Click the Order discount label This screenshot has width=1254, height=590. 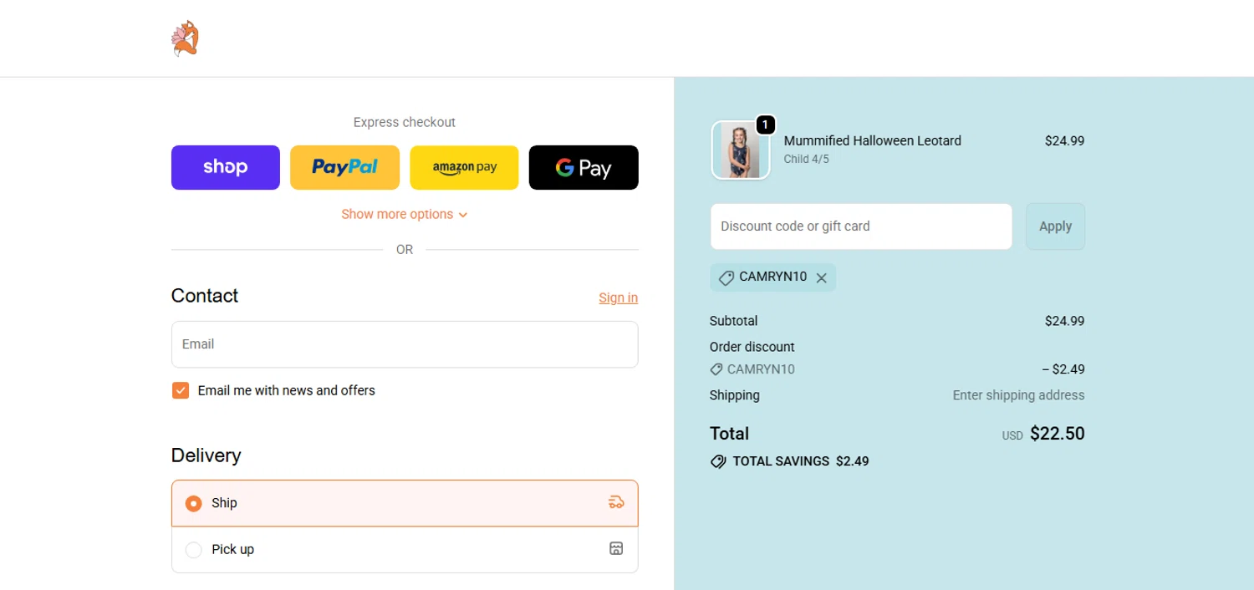pos(752,347)
